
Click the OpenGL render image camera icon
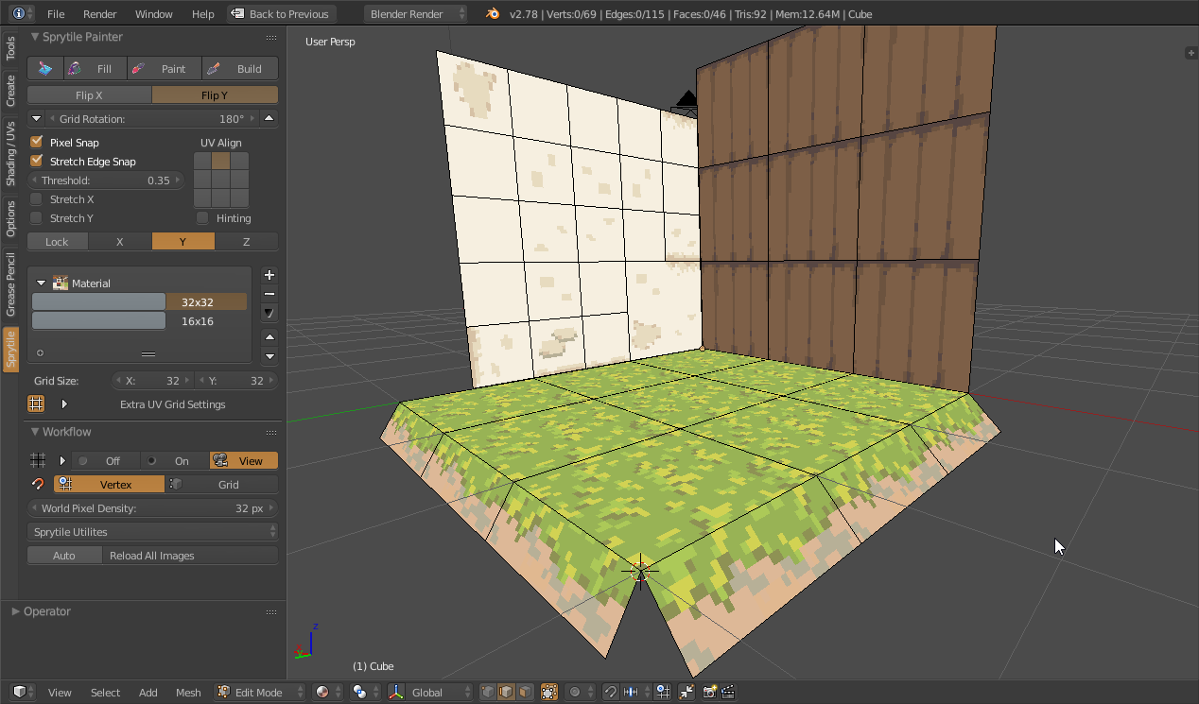[709, 692]
